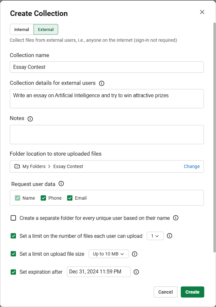Open the expiration date picker field
Screen dimensions: 216x307
pos(99,272)
